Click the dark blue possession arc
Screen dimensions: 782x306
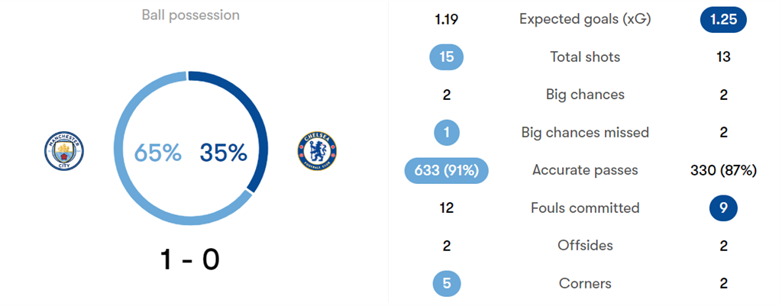pos(256,122)
